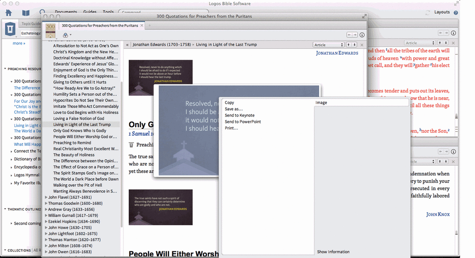Open the Article dropdown in Puritans window

[x=329, y=45]
